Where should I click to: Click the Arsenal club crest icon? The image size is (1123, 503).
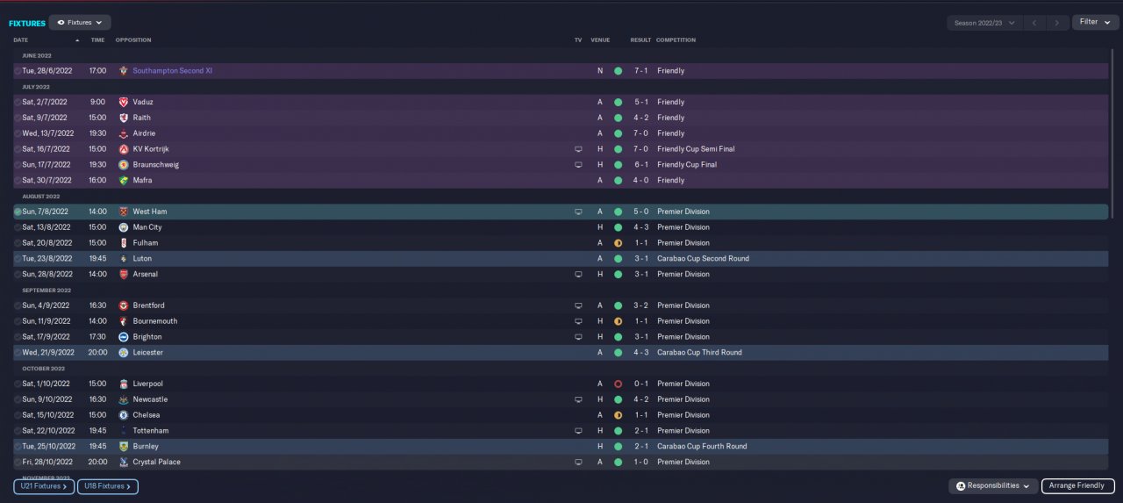tap(124, 275)
